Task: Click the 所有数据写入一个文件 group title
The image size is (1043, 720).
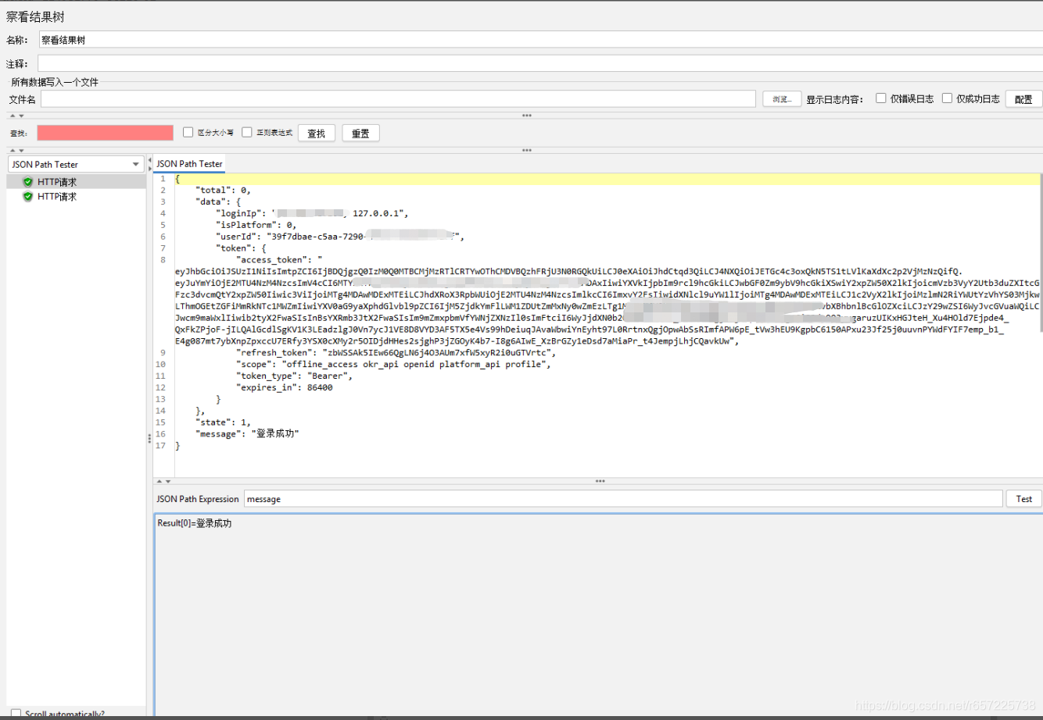Action: pos(55,82)
